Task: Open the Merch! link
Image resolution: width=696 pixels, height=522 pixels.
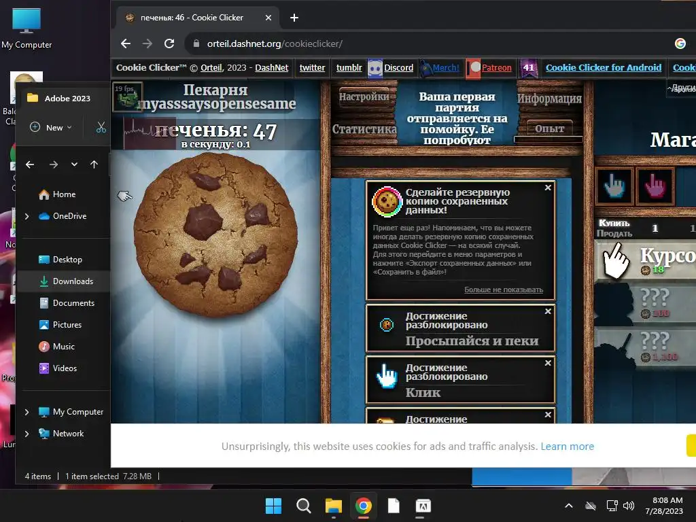Action: coord(446,67)
